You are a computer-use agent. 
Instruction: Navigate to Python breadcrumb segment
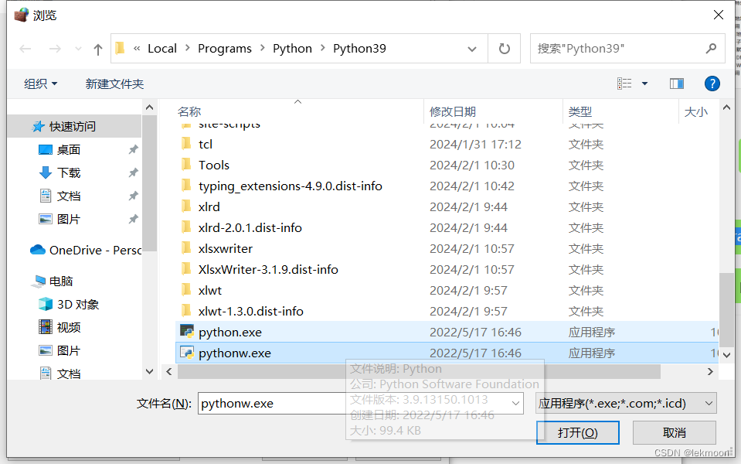coord(292,48)
